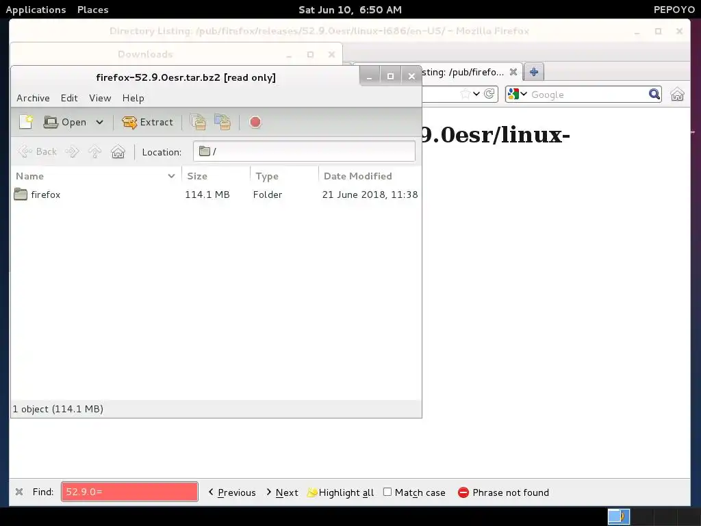
Task: Close the Firefox directory listing tab
Action: pos(513,72)
